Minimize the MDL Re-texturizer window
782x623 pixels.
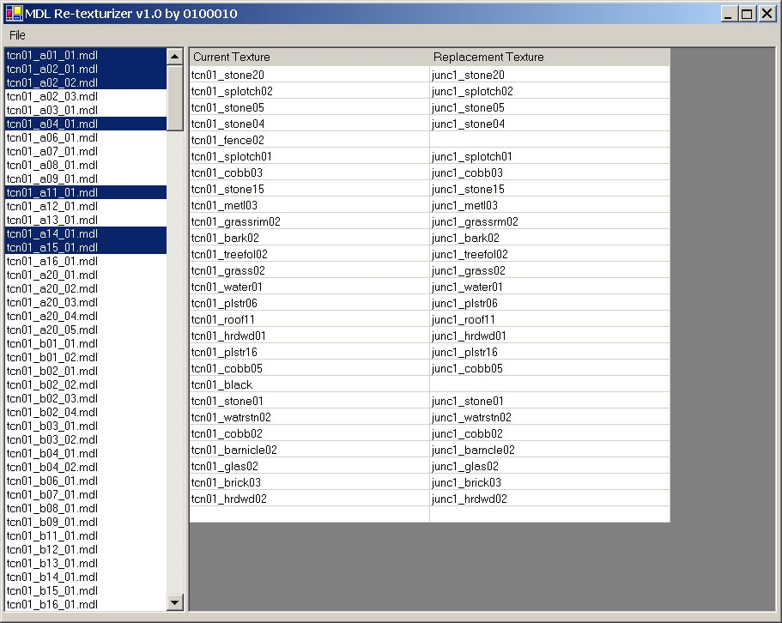tap(728, 13)
